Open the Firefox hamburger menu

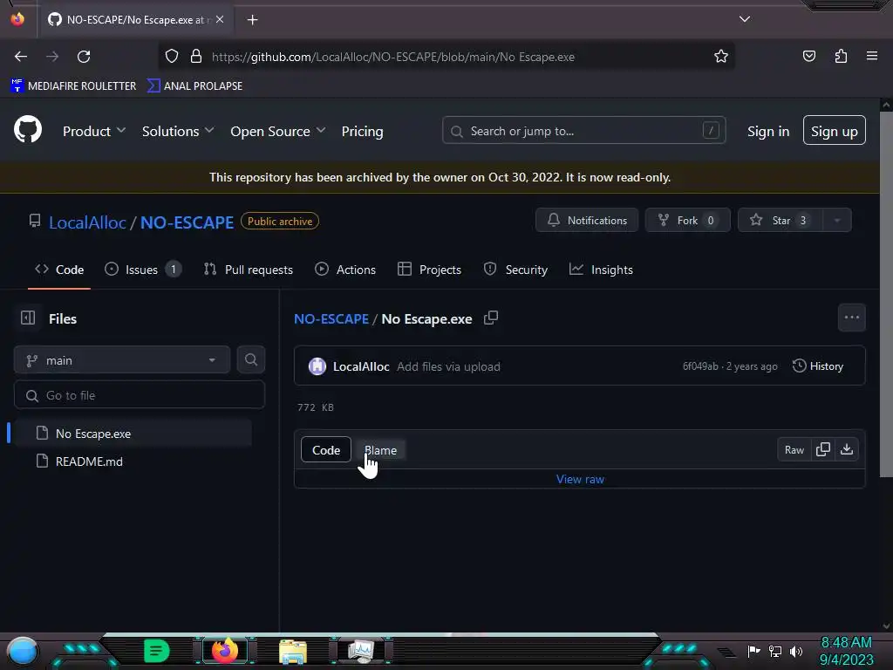coord(872,56)
